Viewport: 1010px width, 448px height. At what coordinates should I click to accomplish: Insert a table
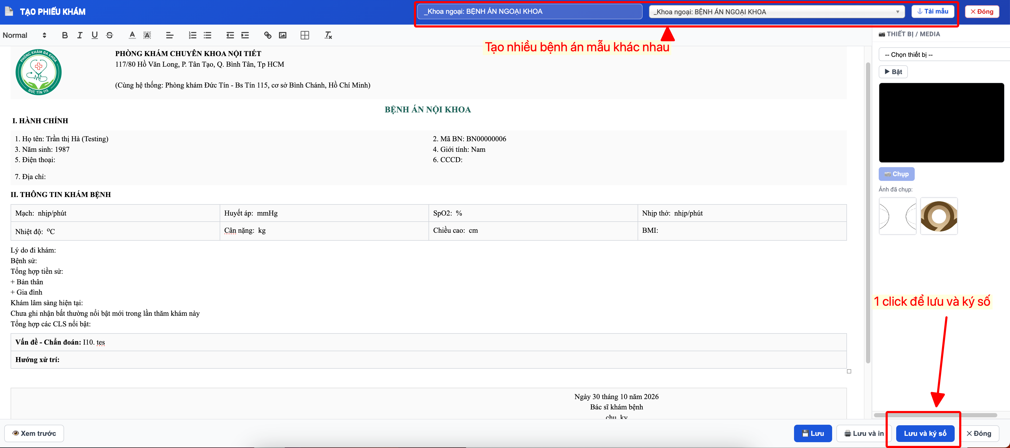pos(305,35)
